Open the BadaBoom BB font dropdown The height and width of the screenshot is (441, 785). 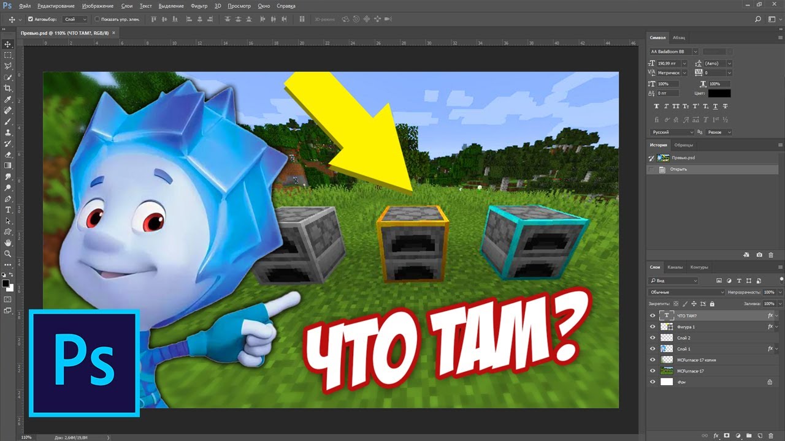694,52
